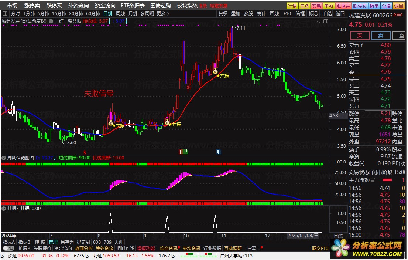This screenshot has height=260, width=408.
Task: Switch to the 分时 period
Action: (x=16, y=14)
